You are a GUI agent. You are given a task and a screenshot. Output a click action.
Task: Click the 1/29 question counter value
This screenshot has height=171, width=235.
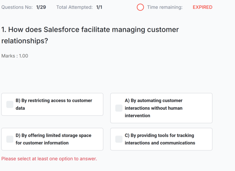41,7
